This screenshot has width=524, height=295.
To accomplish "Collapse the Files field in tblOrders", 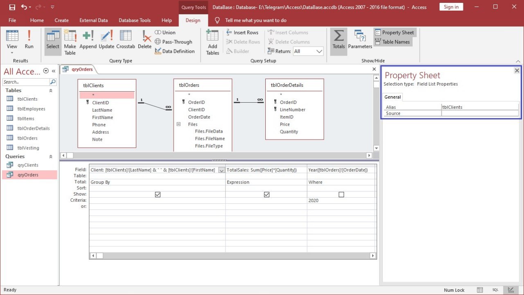I will [178, 124].
